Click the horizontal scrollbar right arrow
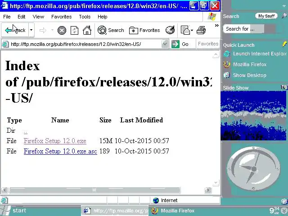The width and height of the screenshot is (288, 216). tap(208, 190)
